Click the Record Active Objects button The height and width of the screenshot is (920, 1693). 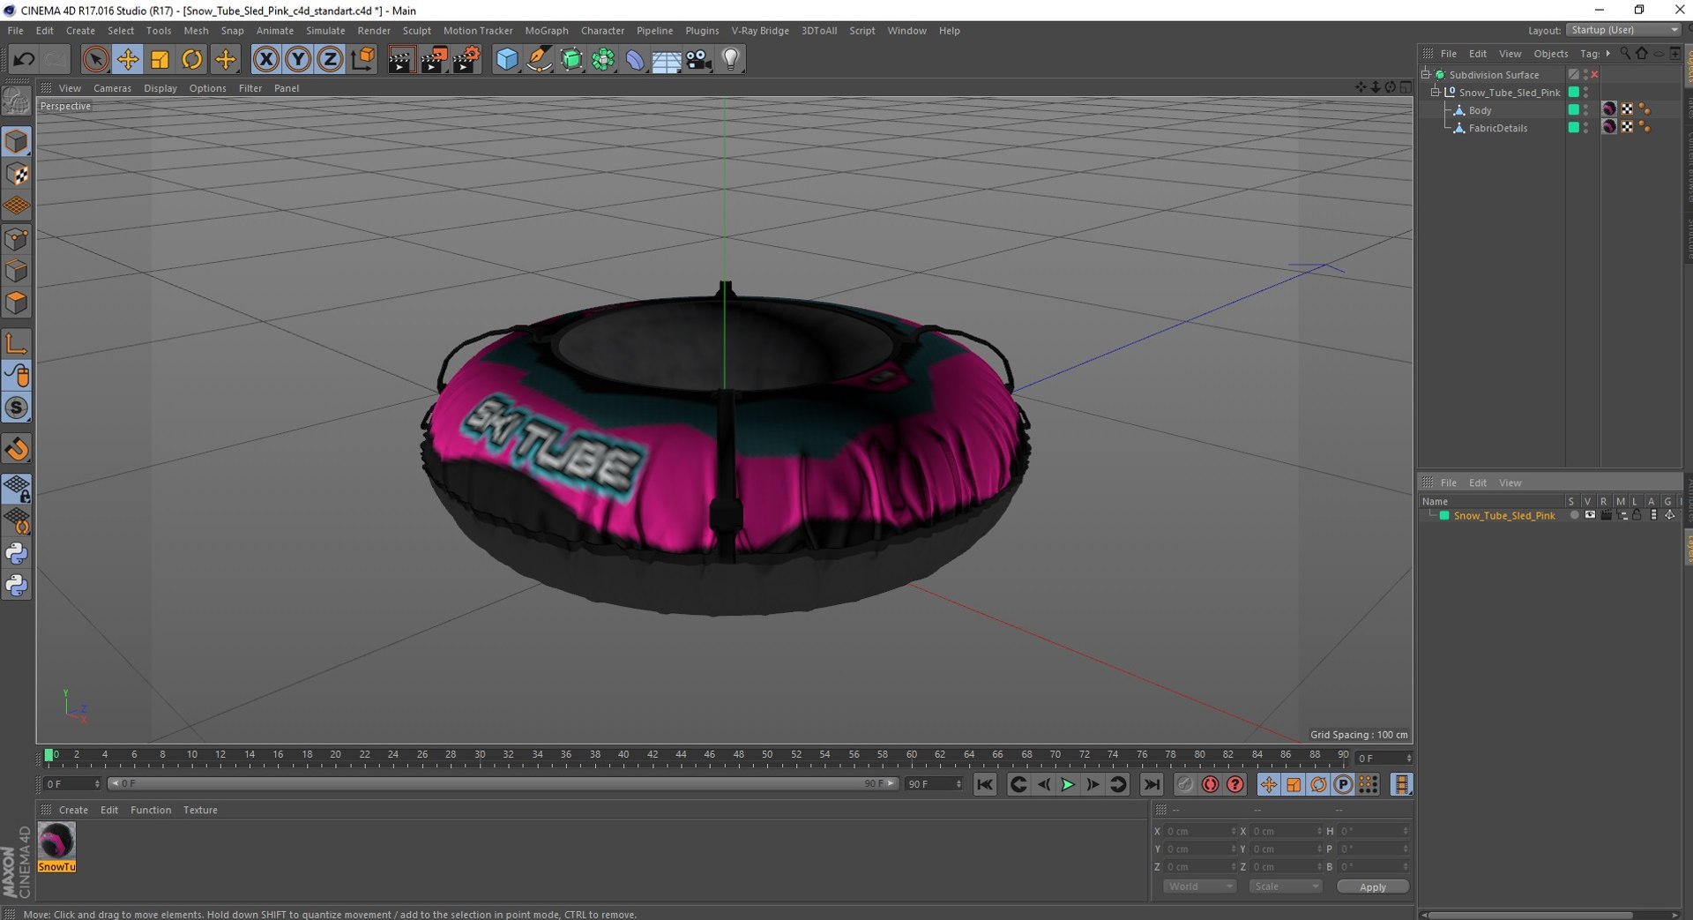1186,784
